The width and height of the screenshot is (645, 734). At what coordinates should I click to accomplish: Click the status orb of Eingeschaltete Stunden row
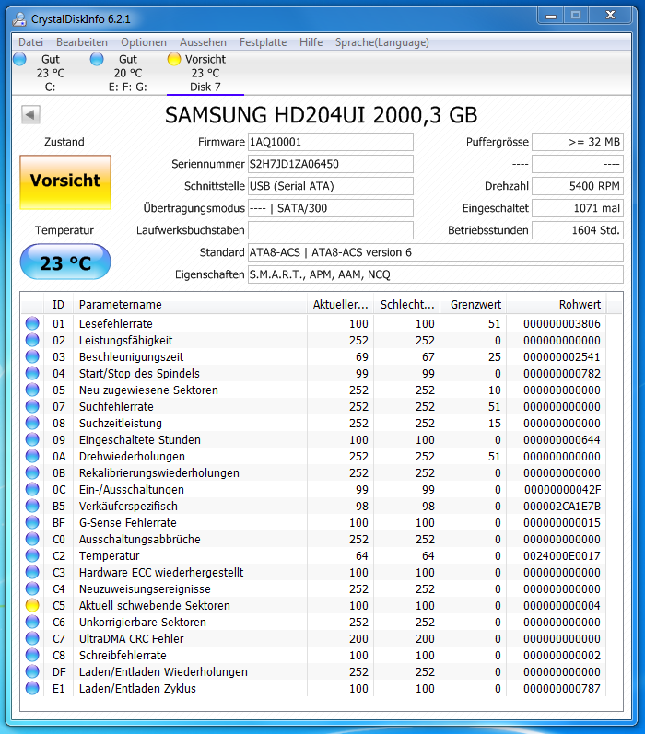point(32,439)
